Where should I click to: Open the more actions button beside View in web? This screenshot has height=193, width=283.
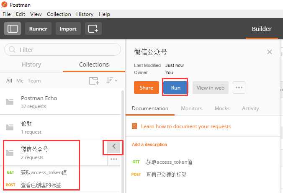point(239,87)
